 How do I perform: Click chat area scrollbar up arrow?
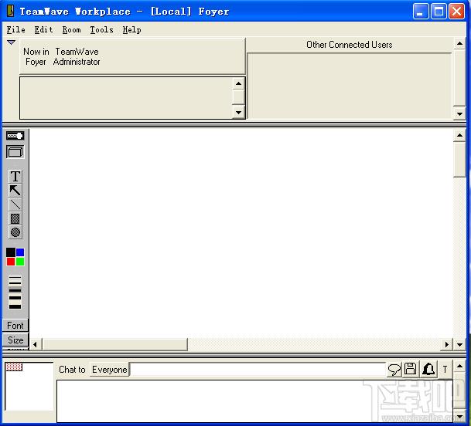click(x=459, y=367)
